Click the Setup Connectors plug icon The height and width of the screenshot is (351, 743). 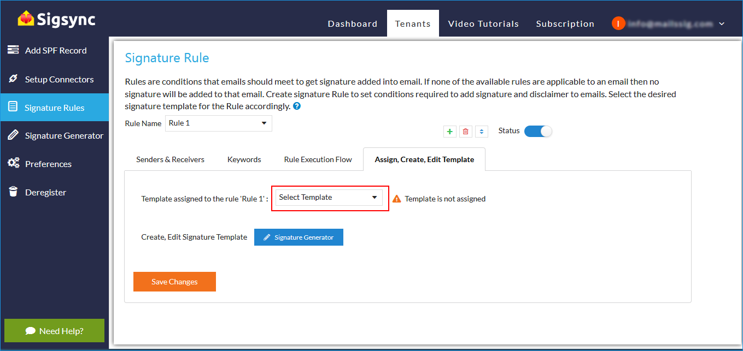click(x=13, y=79)
